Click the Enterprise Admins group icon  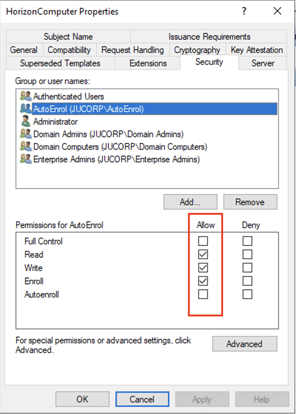pos(26,159)
